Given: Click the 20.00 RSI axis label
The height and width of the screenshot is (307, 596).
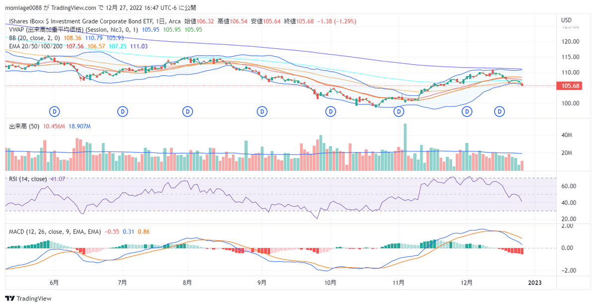Looking at the screenshot, I should pyautogui.click(x=569, y=219).
